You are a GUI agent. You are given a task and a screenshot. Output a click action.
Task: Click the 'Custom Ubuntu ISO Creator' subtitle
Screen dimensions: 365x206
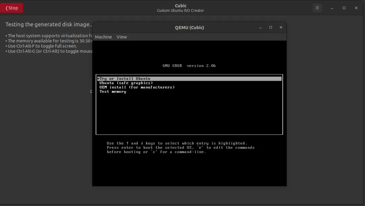pyautogui.click(x=180, y=10)
